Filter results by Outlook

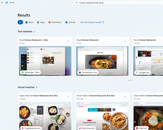coord(70,22)
